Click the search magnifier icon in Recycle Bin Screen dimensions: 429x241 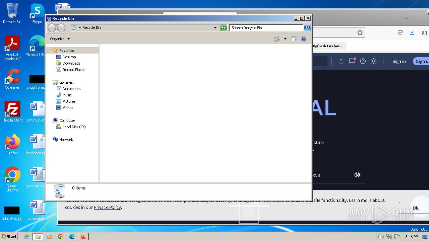(x=307, y=28)
